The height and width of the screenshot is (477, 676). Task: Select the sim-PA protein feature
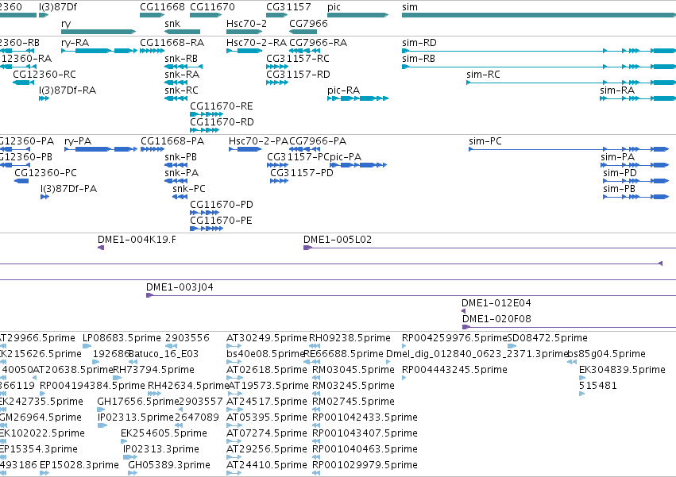click(635, 165)
